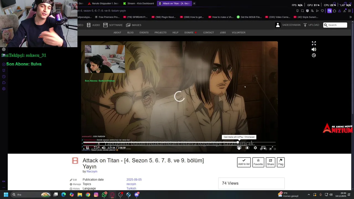Pause the video with the pause button
This screenshot has height=199, width=354.
click(x=87, y=148)
